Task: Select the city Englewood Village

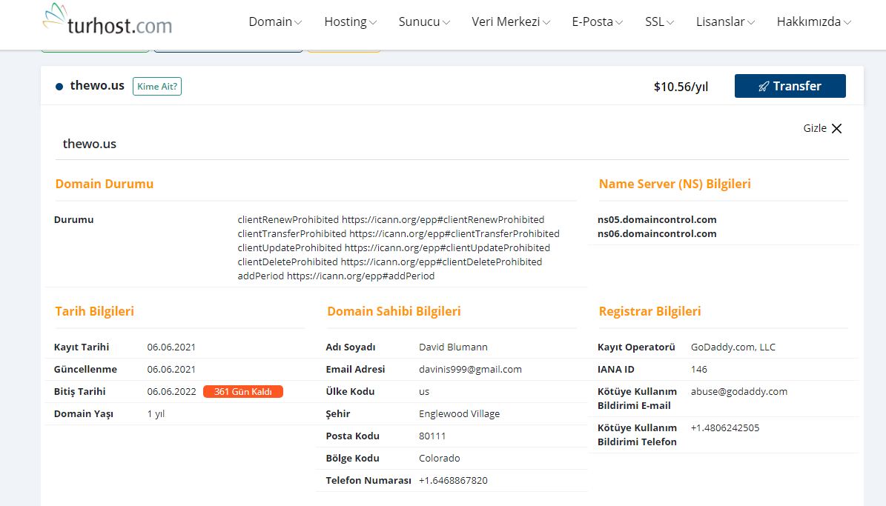Action: [x=460, y=414]
